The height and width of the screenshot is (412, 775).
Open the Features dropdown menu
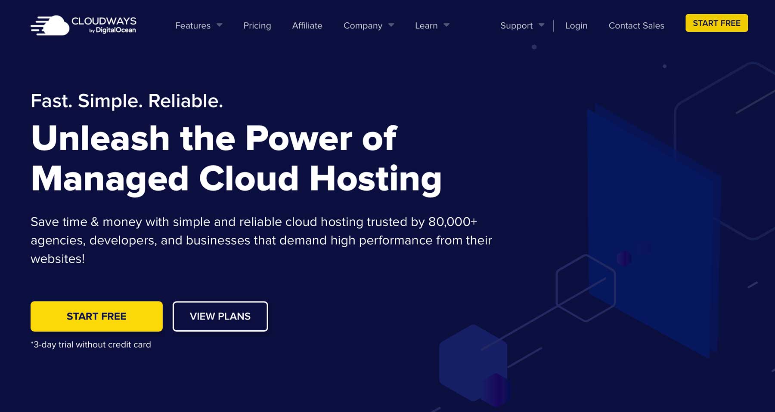click(x=193, y=26)
